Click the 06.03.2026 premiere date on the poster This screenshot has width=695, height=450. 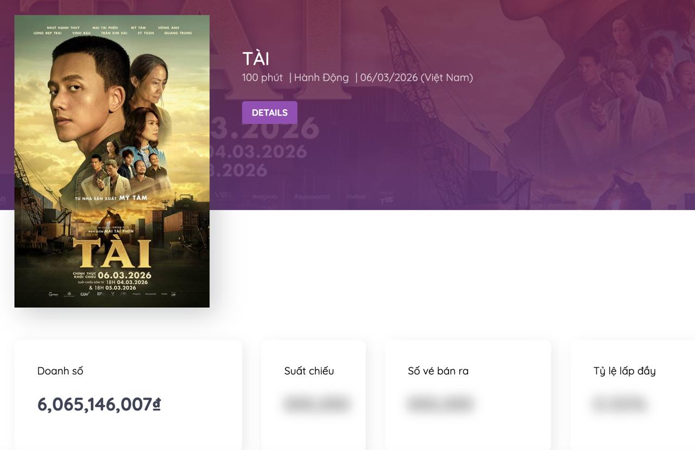tap(124, 275)
